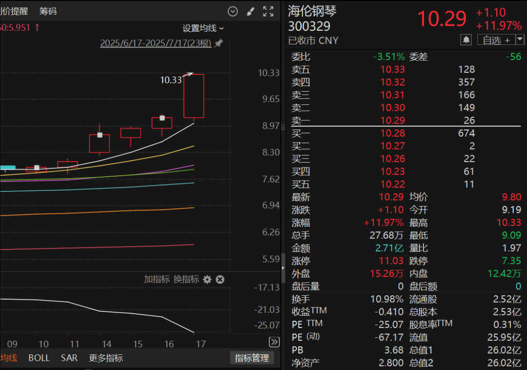
Task: Click the 换手 value 10.98%
Action: (387, 299)
